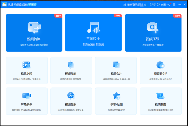Screen dimensions: 188x126
Task: Click the 字幕/贴图 star icon
Action: 116,96
